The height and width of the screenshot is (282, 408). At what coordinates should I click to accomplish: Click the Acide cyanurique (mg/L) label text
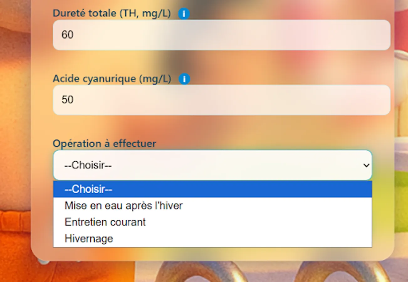click(x=112, y=79)
